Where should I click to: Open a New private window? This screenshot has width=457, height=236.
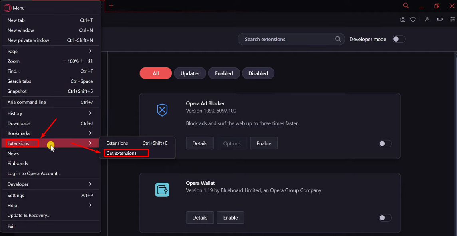coord(51,40)
